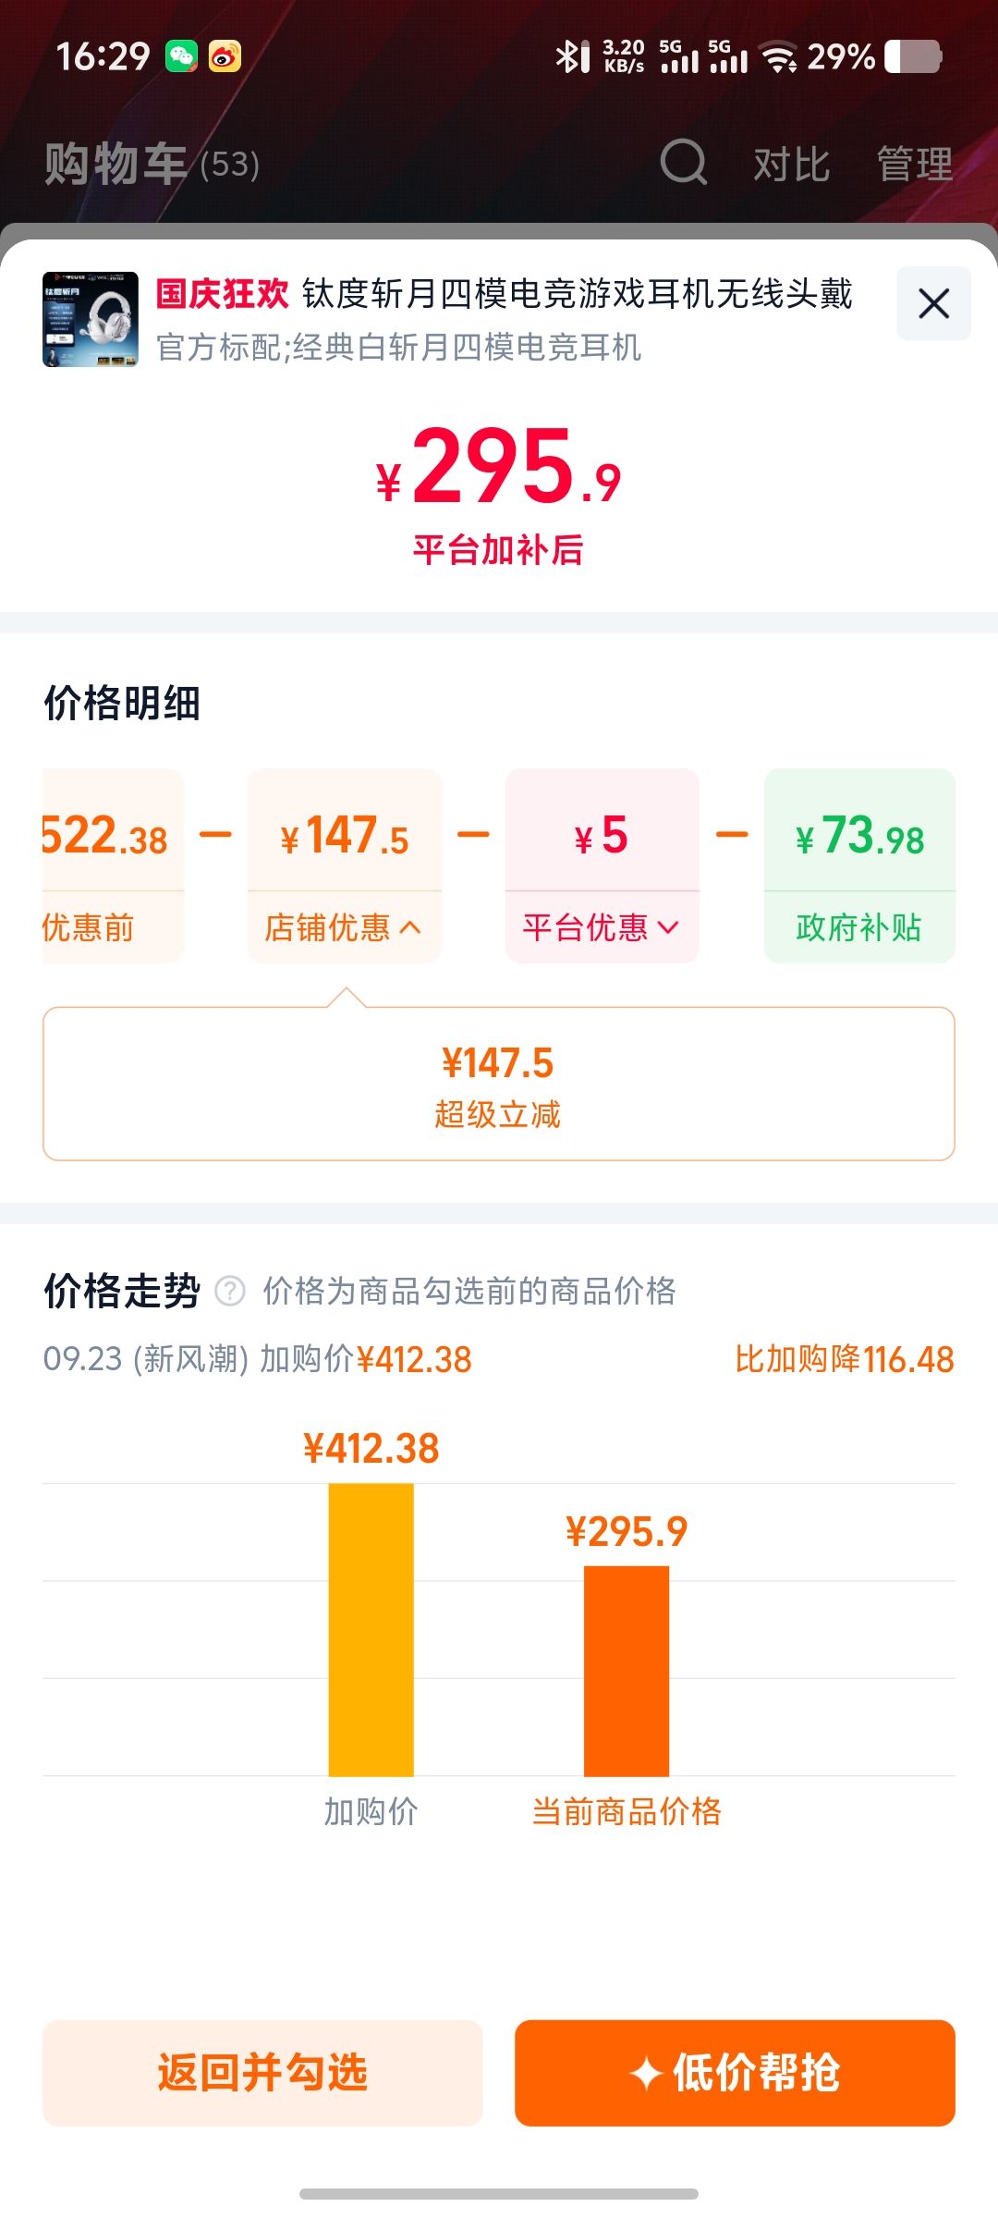
Task: Open 管理 manage in top bar
Action: (x=915, y=165)
